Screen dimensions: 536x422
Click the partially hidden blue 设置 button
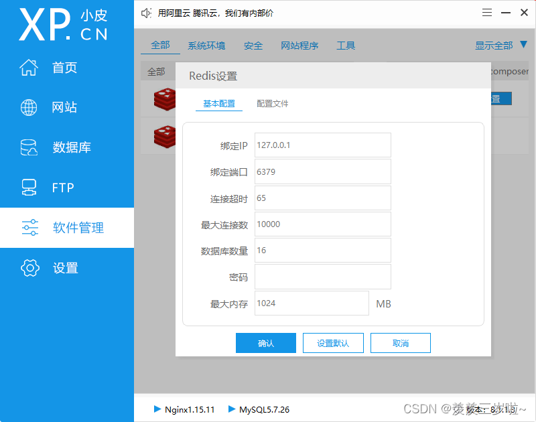[501, 98]
